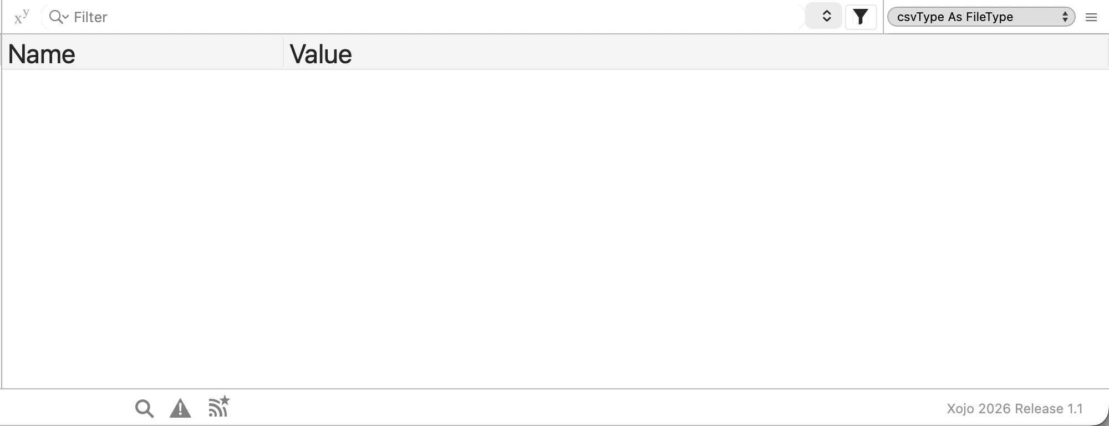
Task: Sort by the Value column header
Action: (321, 54)
